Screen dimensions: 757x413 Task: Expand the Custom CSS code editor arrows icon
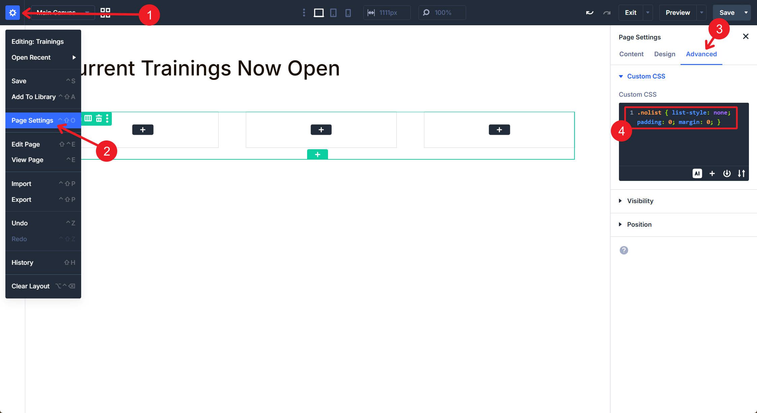(x=742, y=173)
